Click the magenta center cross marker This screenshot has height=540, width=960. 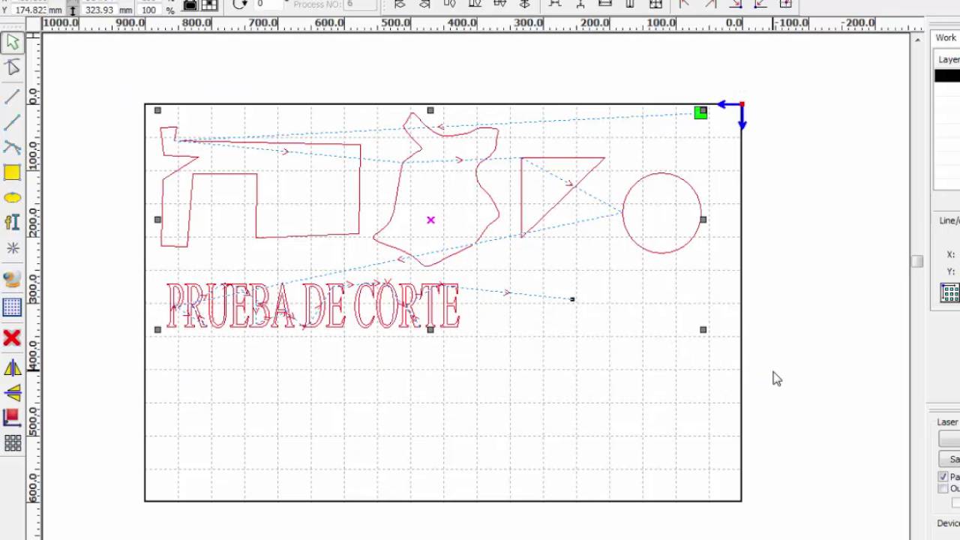(x=430, y=220)
